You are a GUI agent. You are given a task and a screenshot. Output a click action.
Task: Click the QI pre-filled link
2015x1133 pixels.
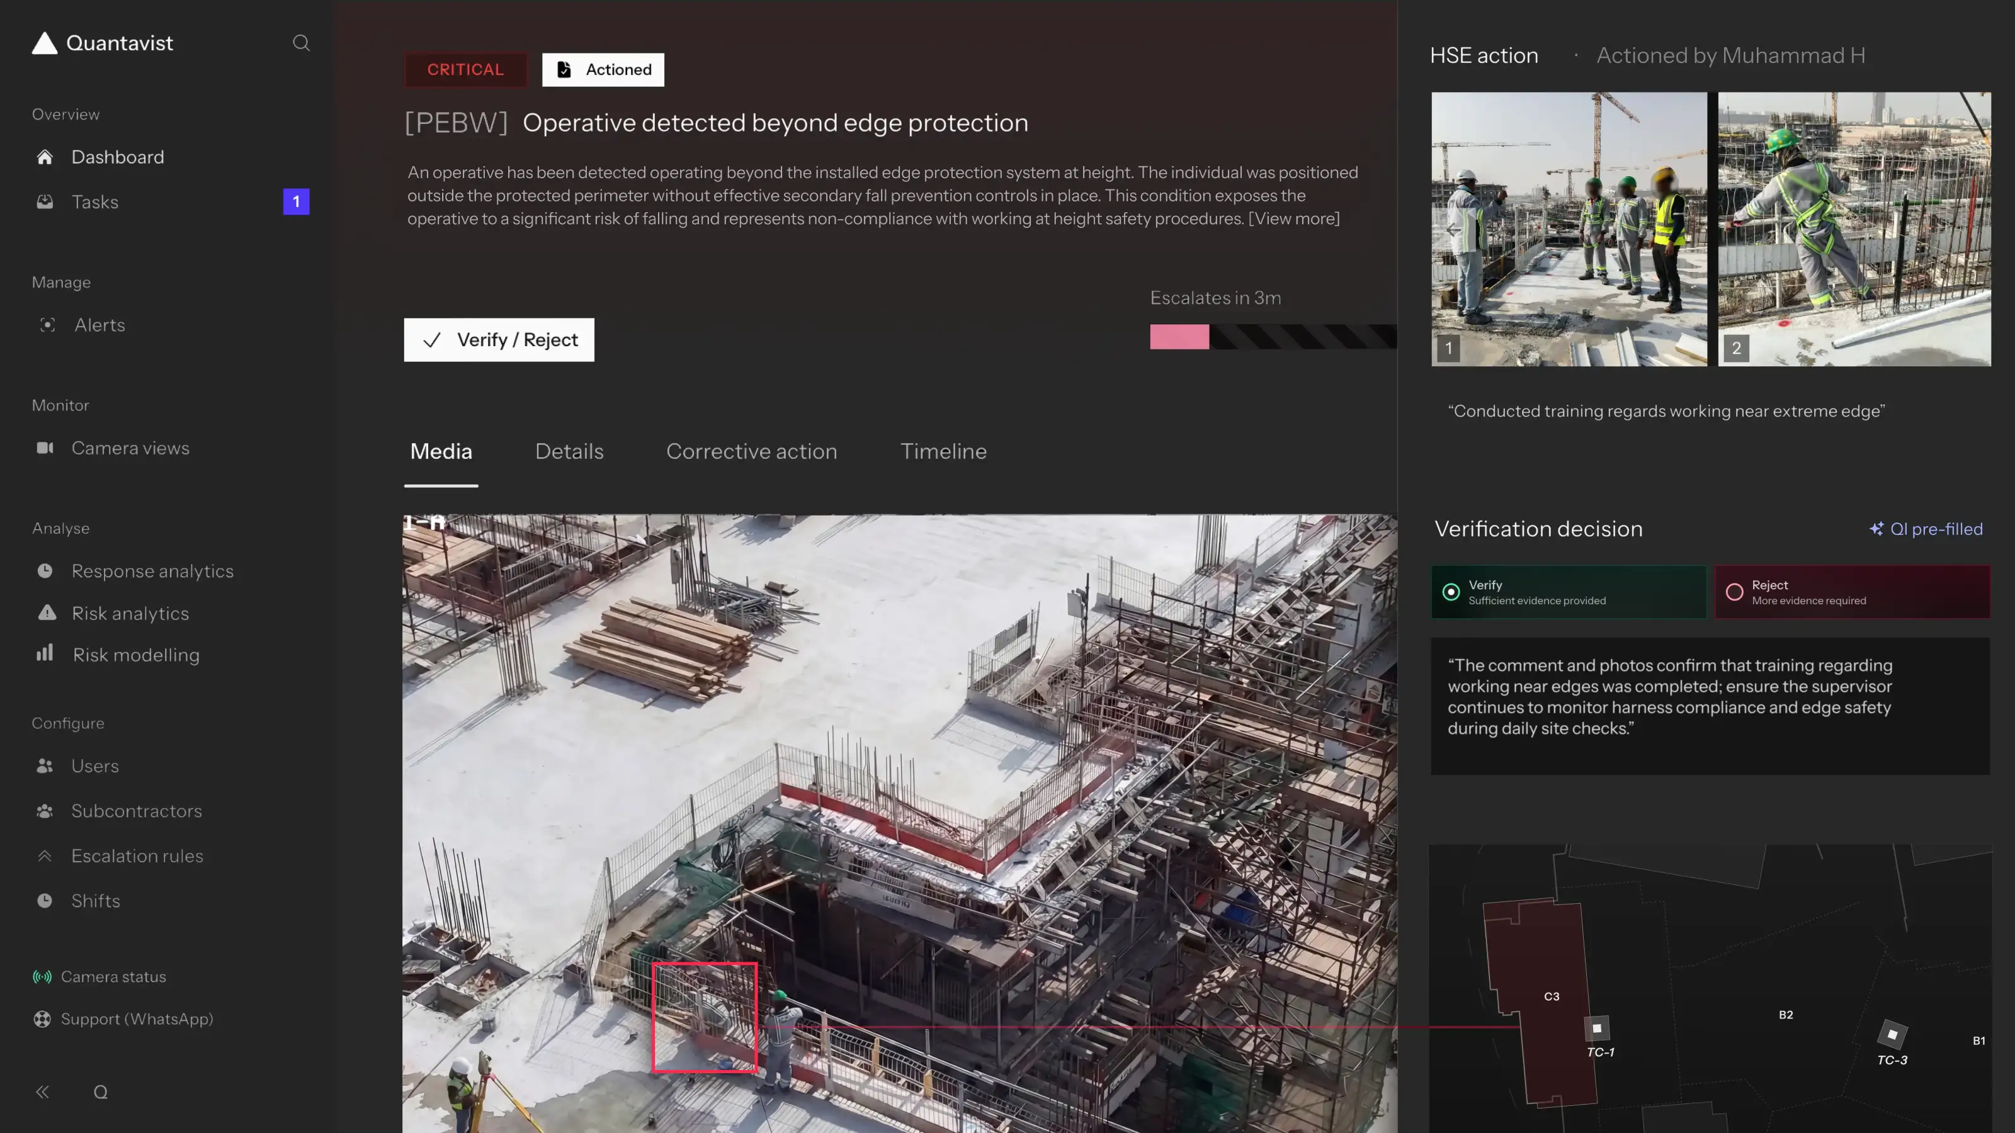click(x=1926, y=529)
